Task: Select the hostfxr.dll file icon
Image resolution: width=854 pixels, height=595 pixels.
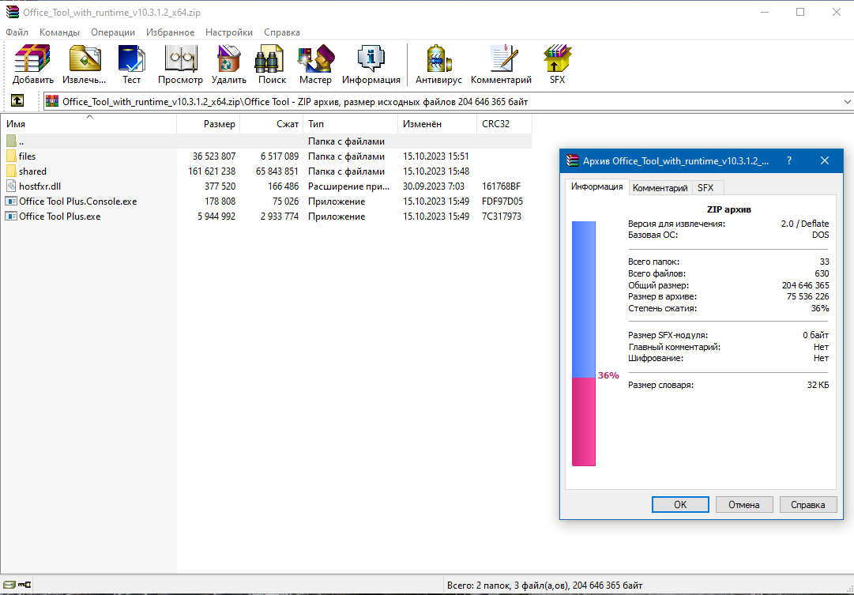Action: (x=11, y=186)
